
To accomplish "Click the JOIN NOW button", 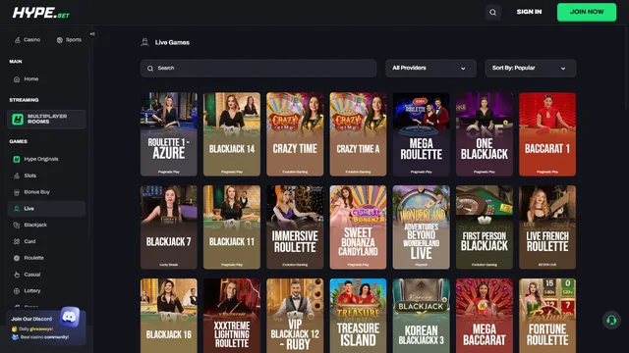I will point(587,12).
